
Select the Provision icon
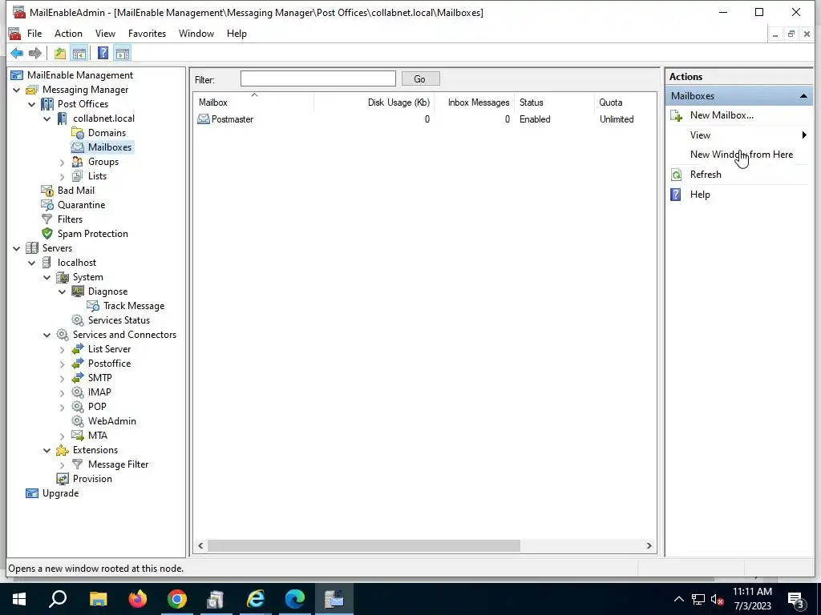click(x=63, y=479)
